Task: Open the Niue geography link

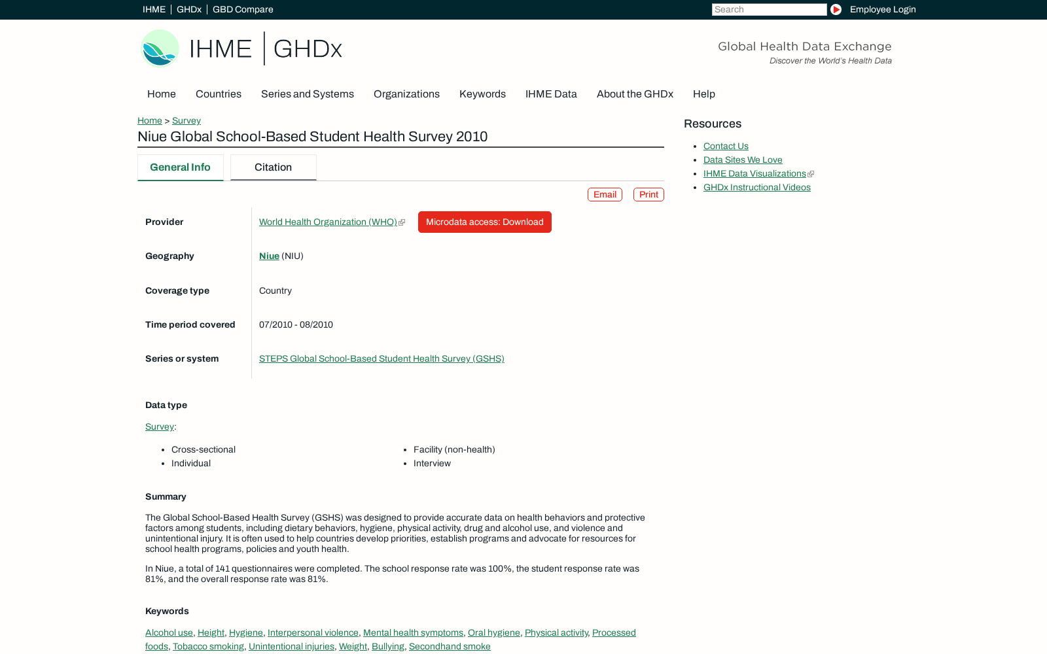Action: click(x=269, y=256)
